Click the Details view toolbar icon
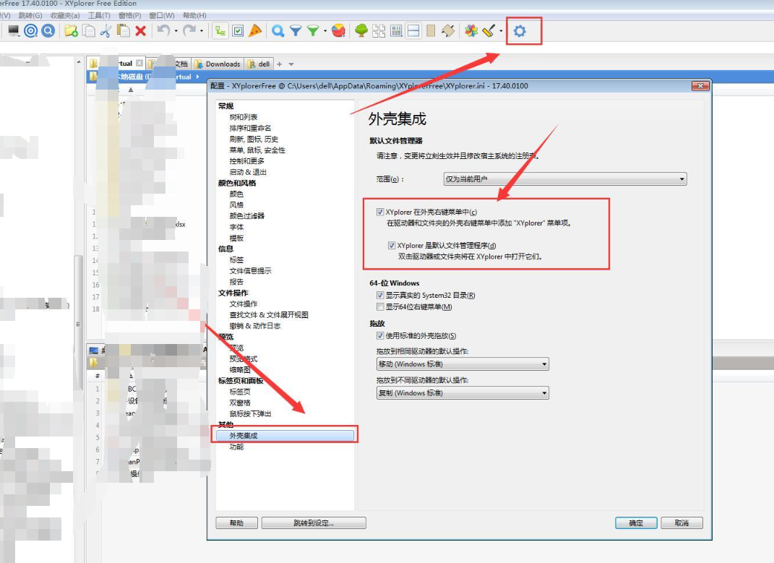This screenshot has height=563, width=774. 396,31
